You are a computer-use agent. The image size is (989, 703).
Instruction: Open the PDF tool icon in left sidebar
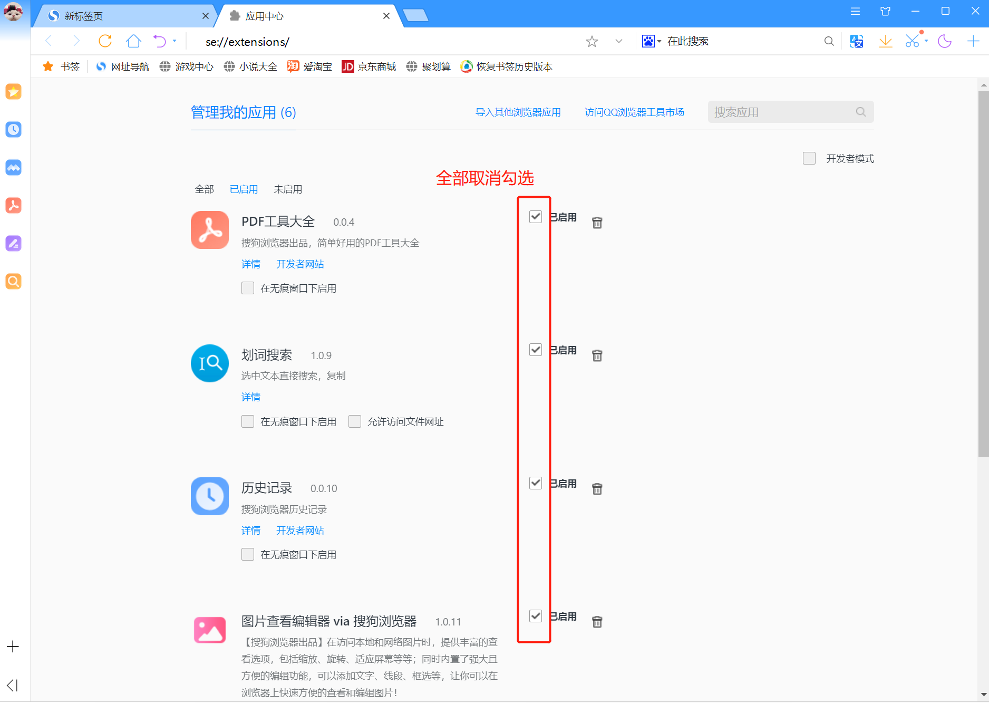pyautogui.click(x=14, y=206)
